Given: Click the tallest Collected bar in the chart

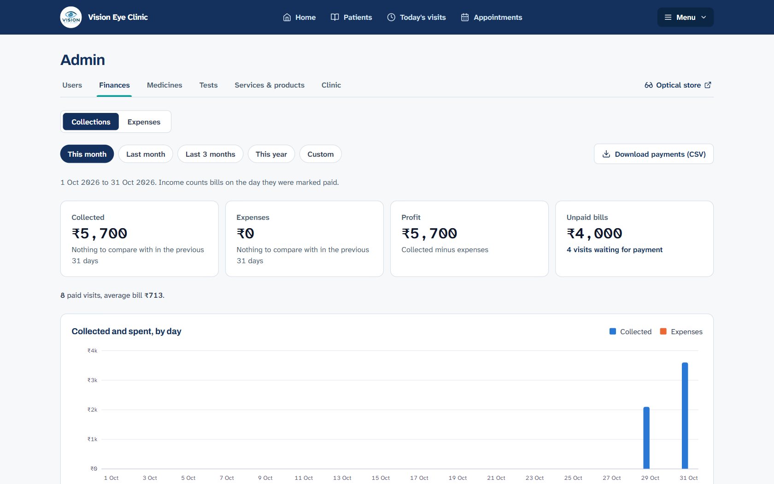Looking at the screenshot, I should tap(685, 415).
